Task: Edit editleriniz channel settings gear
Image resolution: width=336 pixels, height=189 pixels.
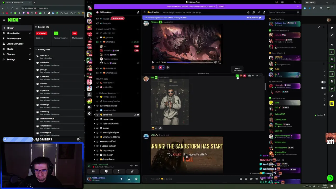Action: coord(138,115)
